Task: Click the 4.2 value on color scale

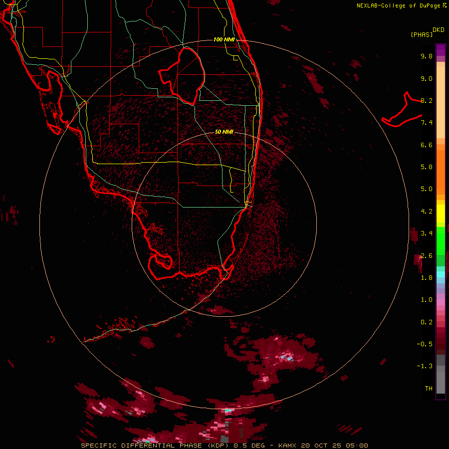Action: click(x=427, y=212)
